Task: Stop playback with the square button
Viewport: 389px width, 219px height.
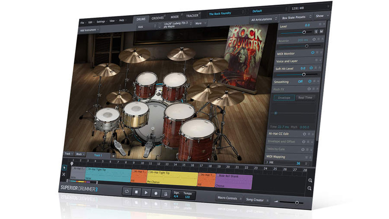Action: [136, 192]
